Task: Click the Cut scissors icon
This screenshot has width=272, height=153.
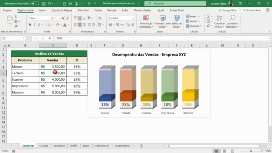Action: coord(16,17)
